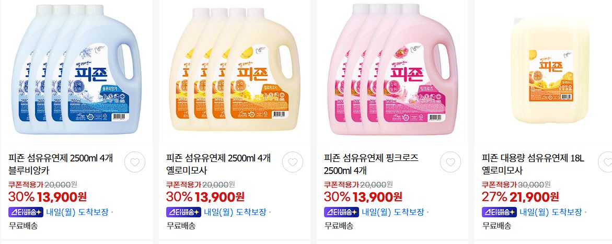Open title link 피죤 섬유유연제 핑크로즈
Image resolution: width=612 pixels, height=244 pixels.
pyautogui.click(x=371, y=165)
